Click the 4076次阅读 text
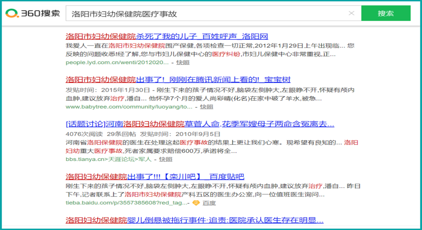Screen dimensions: 422x230 tap(84, 134)
